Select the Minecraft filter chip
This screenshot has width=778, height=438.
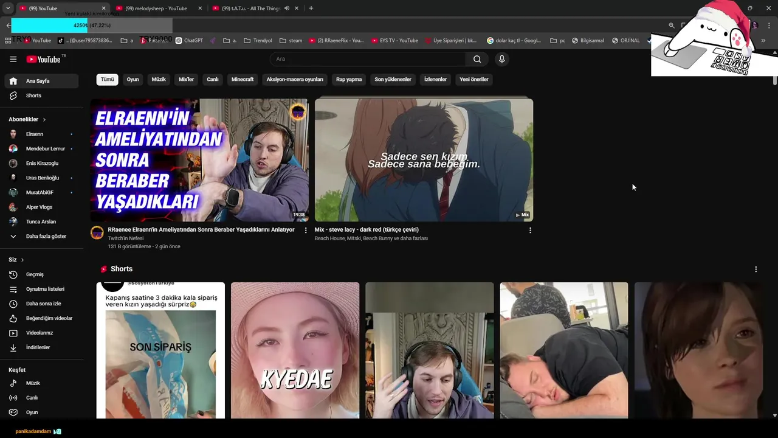[x=243, y=79]
